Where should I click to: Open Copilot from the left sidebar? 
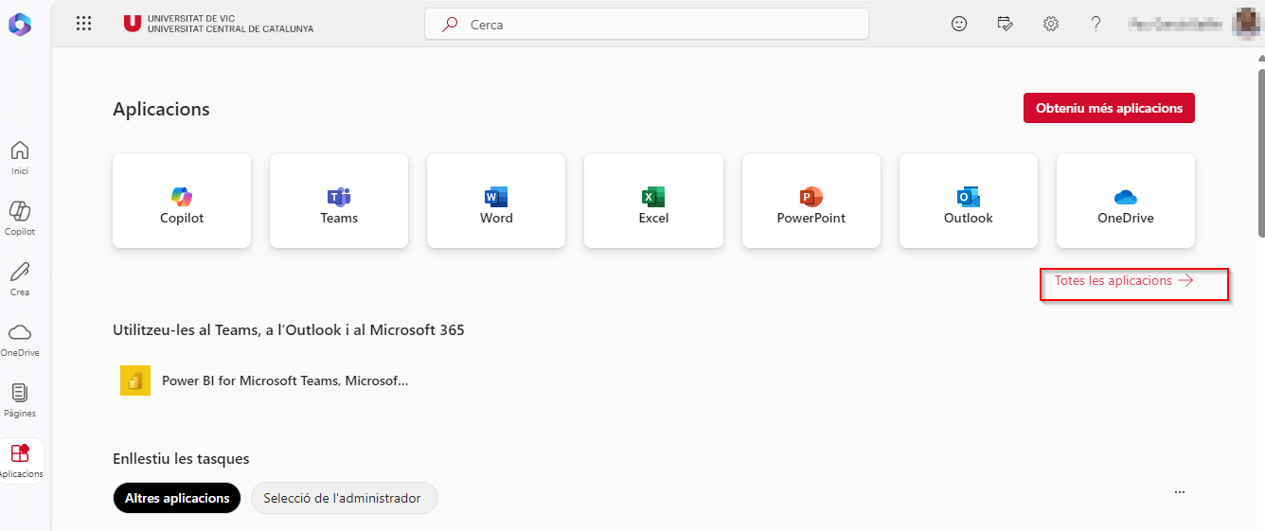(20, 218)
